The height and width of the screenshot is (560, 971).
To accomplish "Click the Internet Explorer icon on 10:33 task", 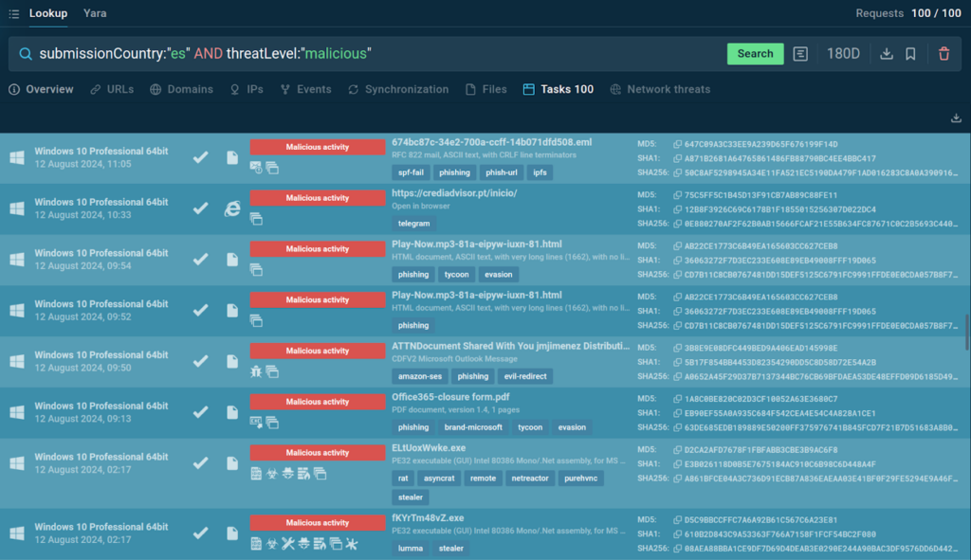I will tap(231, 208).
